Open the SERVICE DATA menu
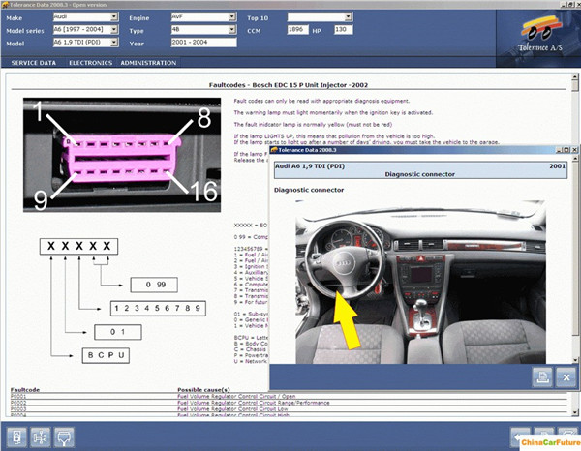 [33, 63]
